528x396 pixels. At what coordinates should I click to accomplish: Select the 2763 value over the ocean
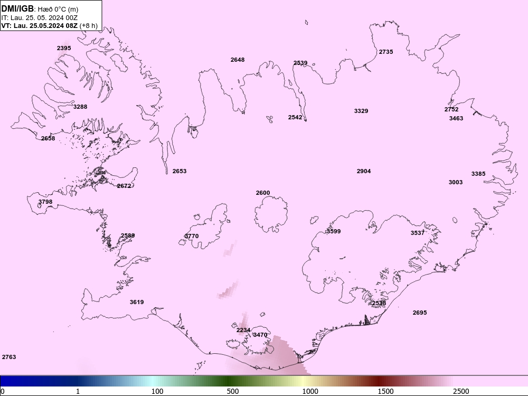coord(9,357)
